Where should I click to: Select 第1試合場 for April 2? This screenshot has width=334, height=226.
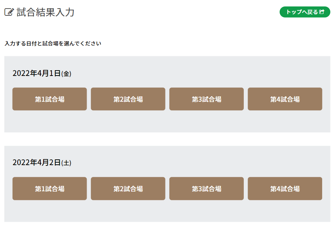pos(50,189)
